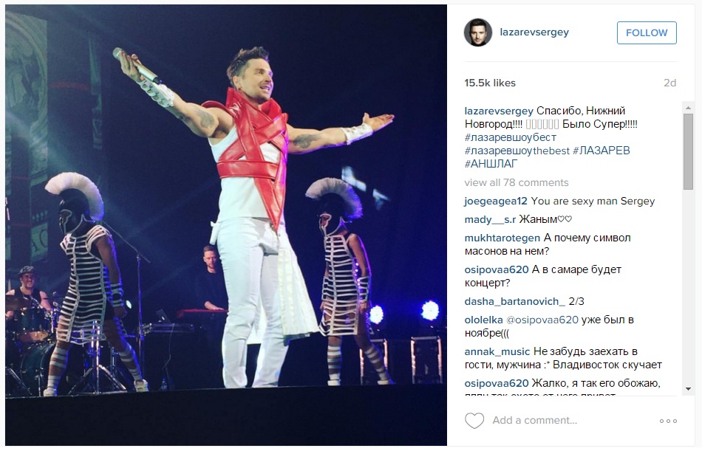Click the comments scrollbar down arrow
Screen dimensions: 702x451
point(688,389)
